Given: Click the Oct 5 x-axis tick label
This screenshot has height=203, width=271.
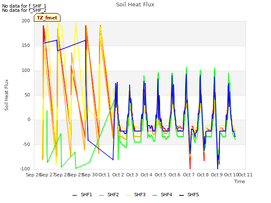Looking at the screenshot, I should (x=160, y=175).
